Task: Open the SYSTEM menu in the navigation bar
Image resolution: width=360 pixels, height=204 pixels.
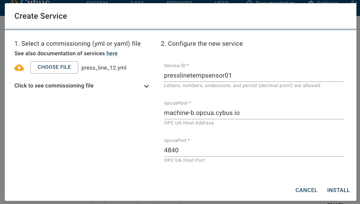Action: (x=97, y=2)
